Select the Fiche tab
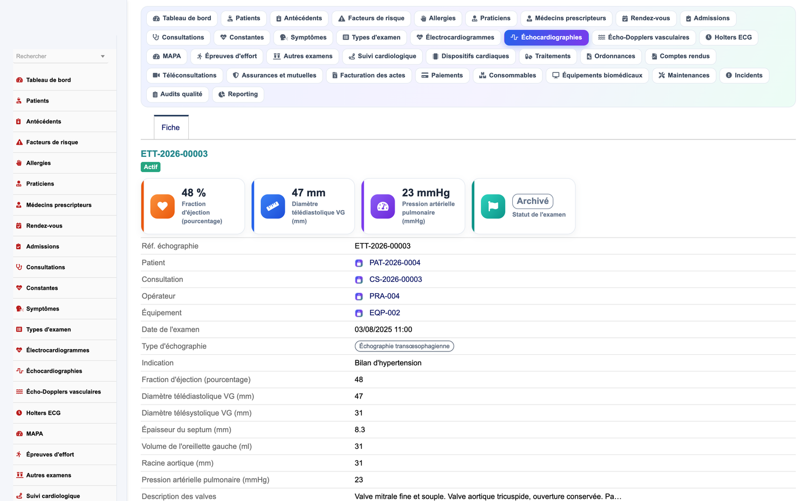 (171, 127)
